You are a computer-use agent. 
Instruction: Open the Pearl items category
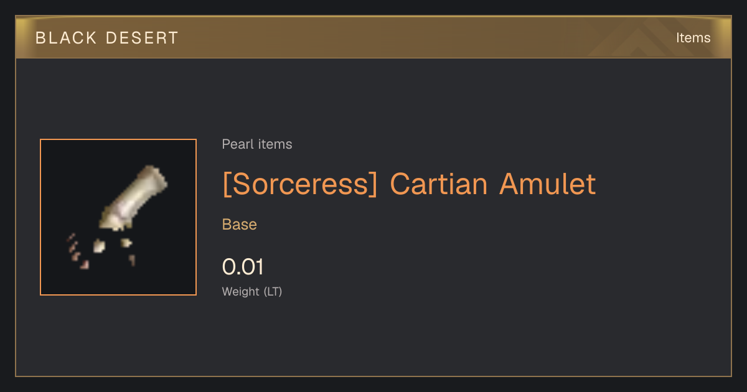pyautogui.click(x=257, y=144)
